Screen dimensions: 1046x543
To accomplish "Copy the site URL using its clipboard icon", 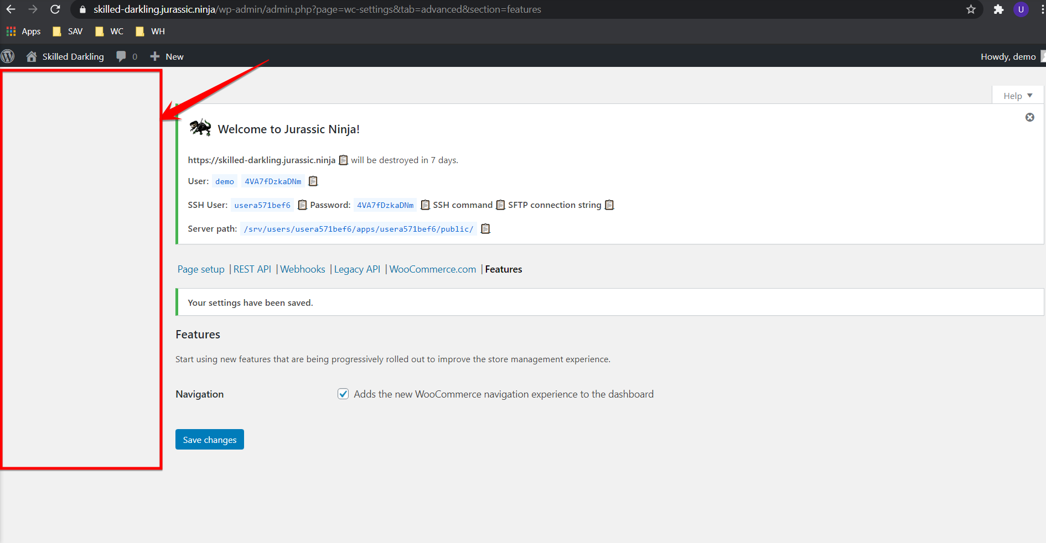I will pos(344,160).
